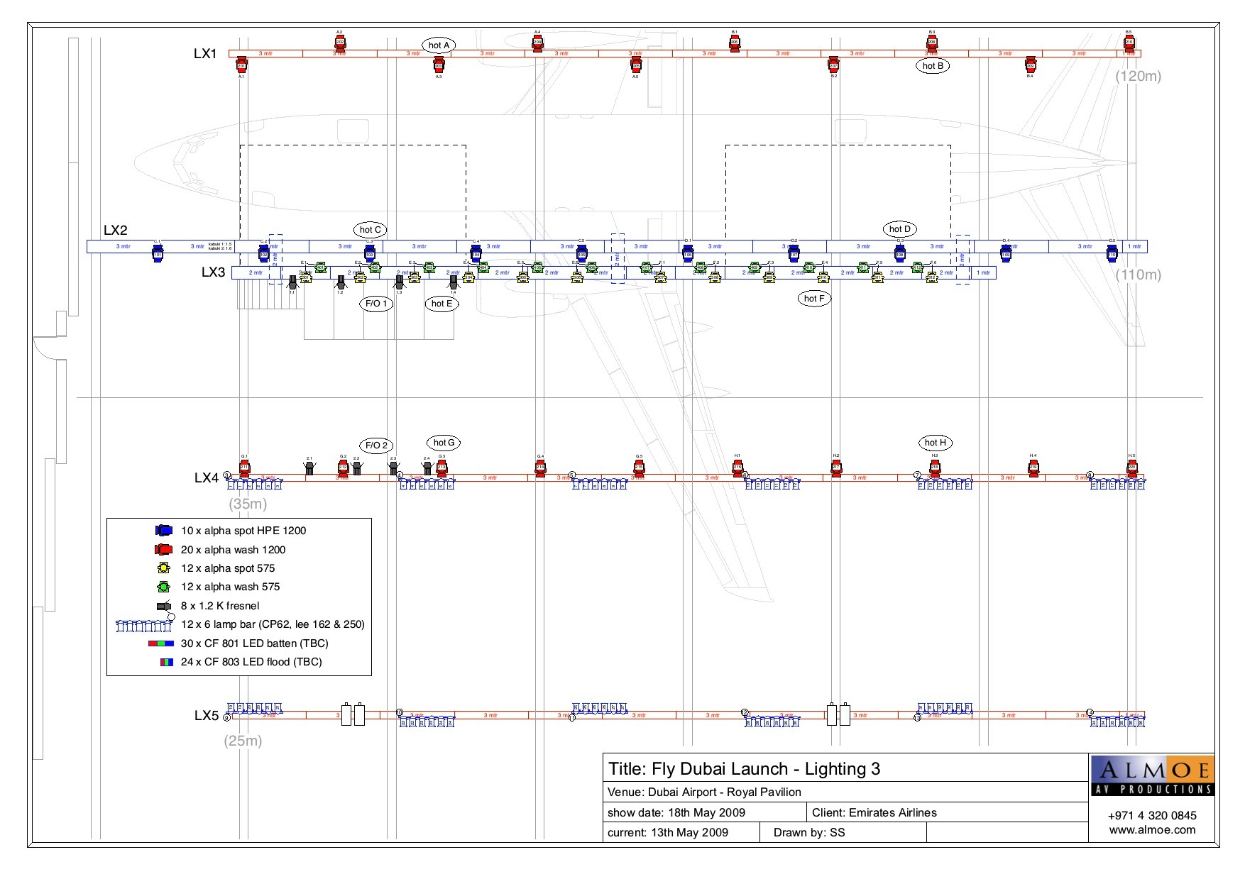Click the '(120m)' distance label
The height and width of the screenshot is (879, 1245).
pyautogui.click(x=1138, y=76)
